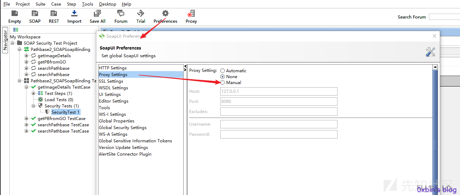
Task: Click the proxy Port input field
Action: coord(279,102)
